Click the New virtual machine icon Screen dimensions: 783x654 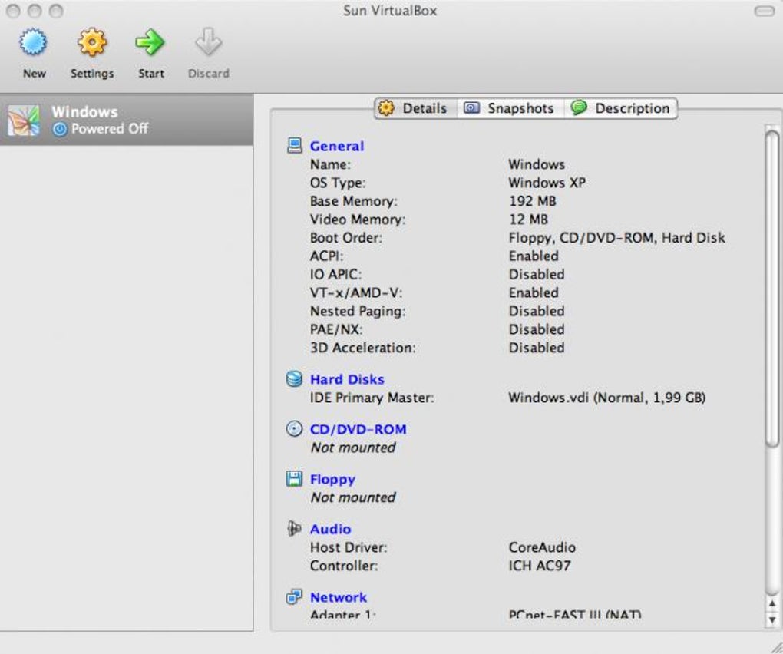click(34, 42)
